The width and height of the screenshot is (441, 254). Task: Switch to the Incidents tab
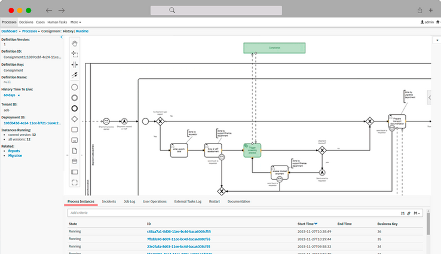tap(109, 201)
